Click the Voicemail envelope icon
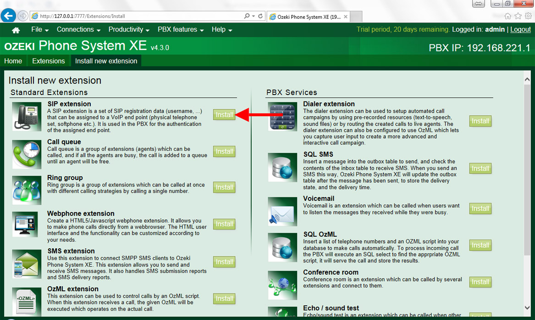This screenshot has height=320, width=535. coord(282,212)
